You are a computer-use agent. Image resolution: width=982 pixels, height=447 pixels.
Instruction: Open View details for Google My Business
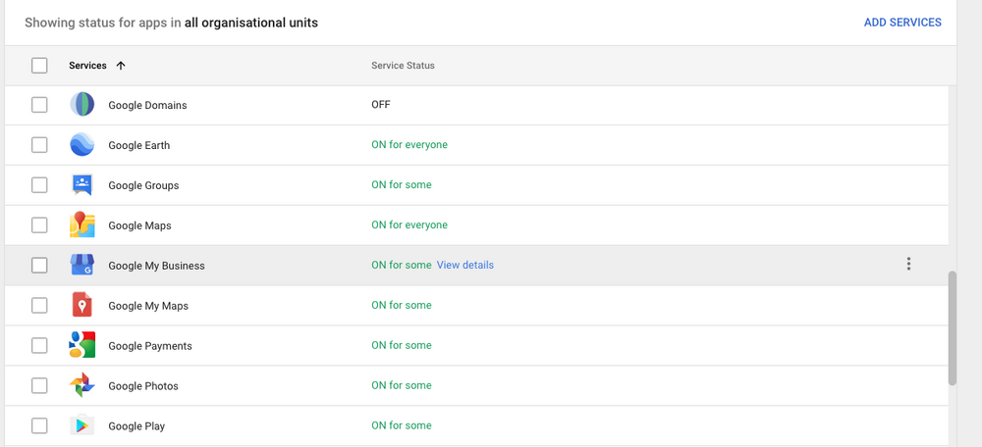[464, 265]
